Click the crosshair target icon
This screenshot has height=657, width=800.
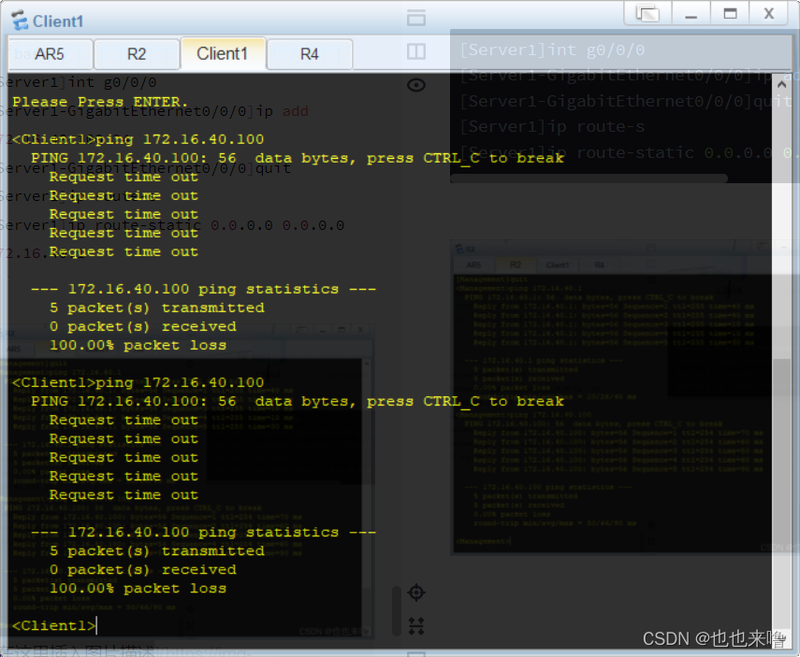coord(416,593)
